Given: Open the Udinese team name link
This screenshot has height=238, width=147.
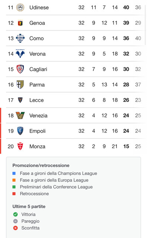Looking at the screenshot, I should point(39,7).
